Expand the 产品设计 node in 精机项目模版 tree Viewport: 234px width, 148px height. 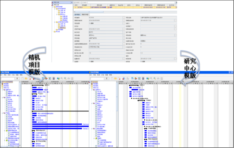click(2, 98)
